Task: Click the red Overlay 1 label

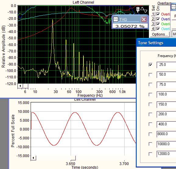Action: 166,14
